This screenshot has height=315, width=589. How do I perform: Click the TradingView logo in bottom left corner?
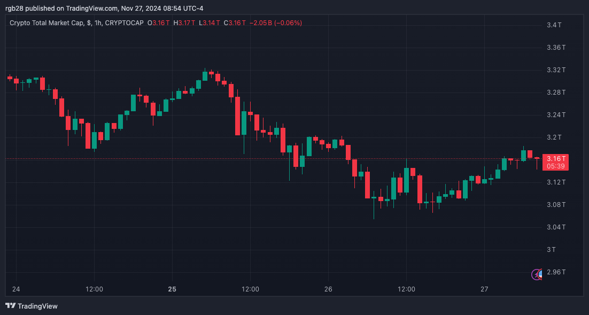tap(30, 306)
